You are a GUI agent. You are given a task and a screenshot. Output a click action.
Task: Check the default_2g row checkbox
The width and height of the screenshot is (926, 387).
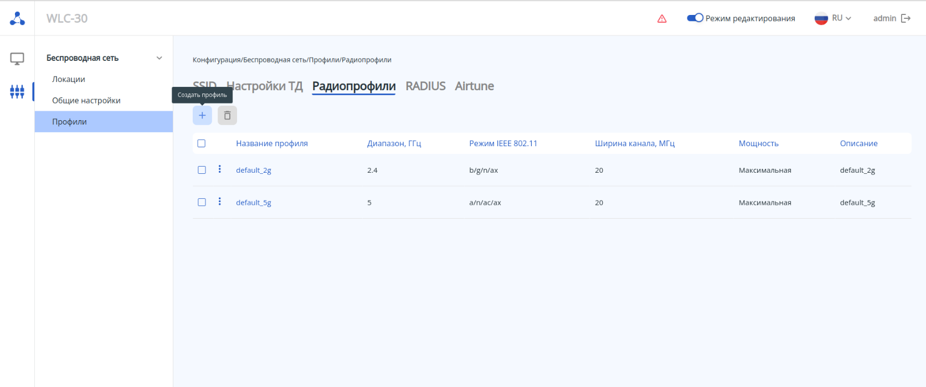[202, 170]
